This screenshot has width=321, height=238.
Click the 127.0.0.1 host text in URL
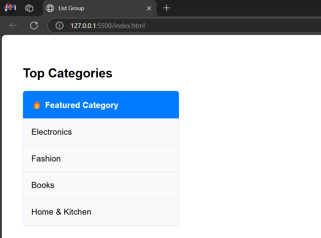[x=83, y=26]
